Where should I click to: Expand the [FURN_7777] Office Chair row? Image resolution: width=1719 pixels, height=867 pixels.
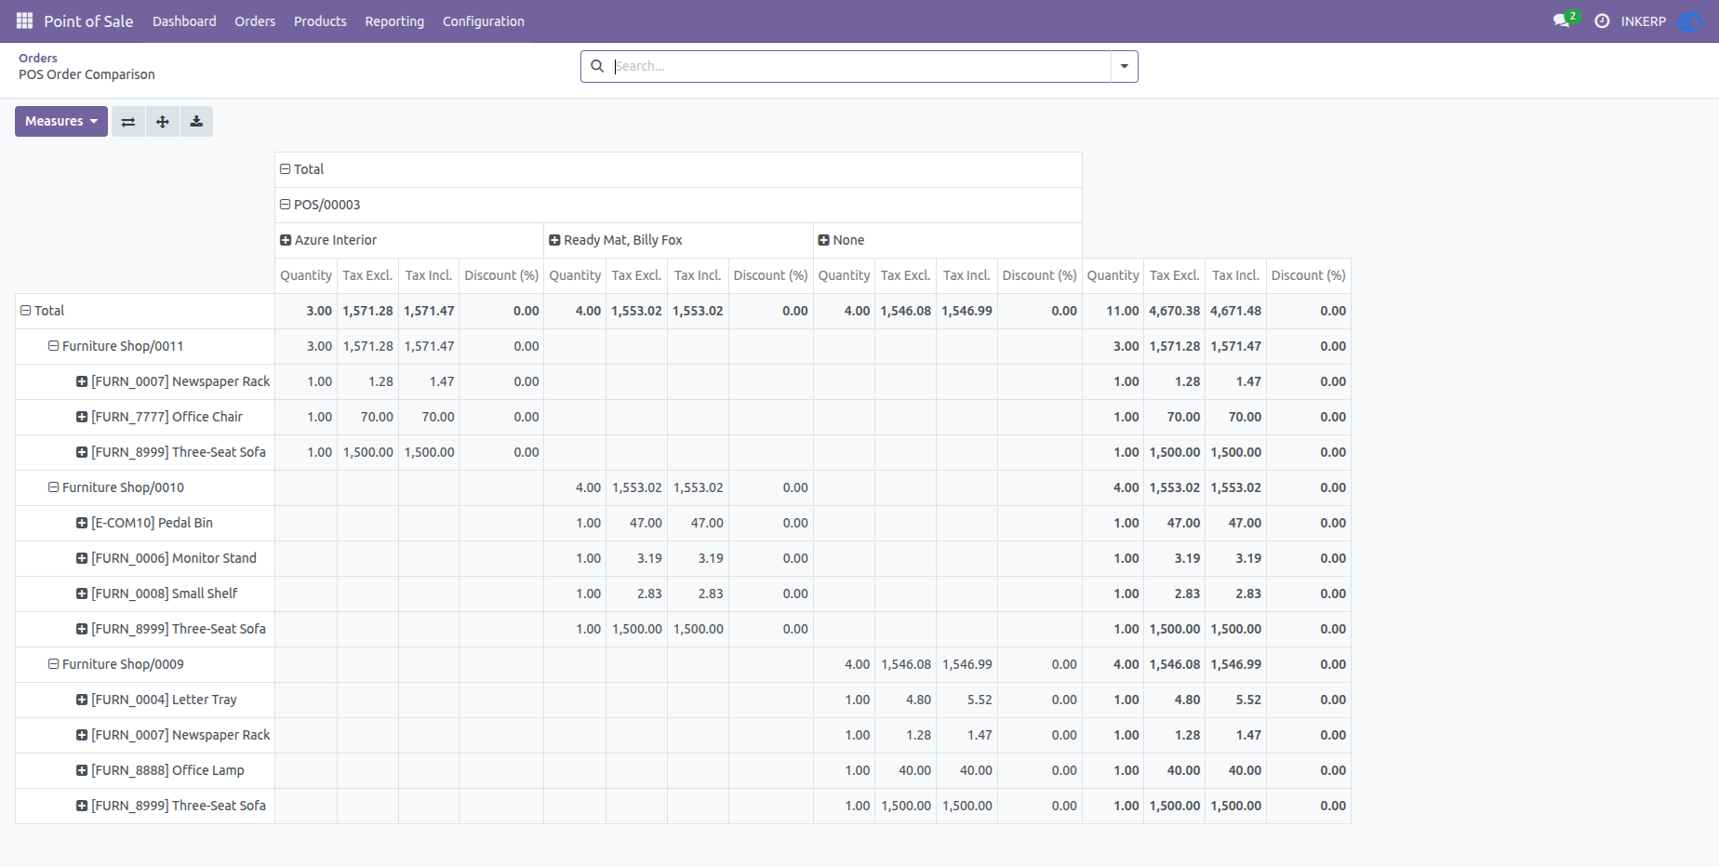click(145, 417)
